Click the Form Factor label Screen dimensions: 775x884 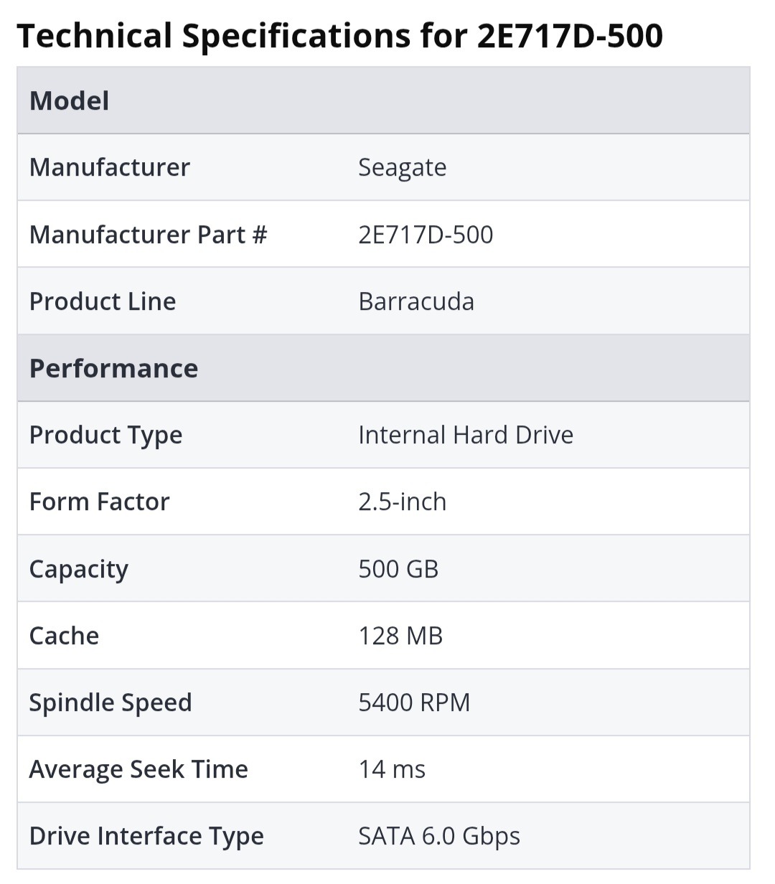click(x=99, y=502)
